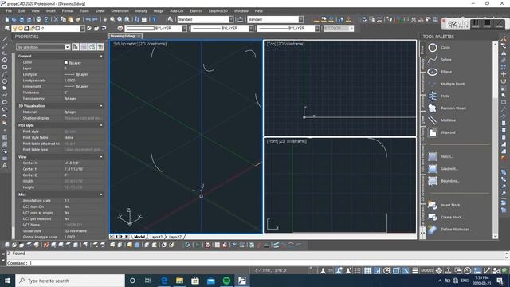Click the Match Properties brush icon
The width and height of the screenshot is (510, 287).
coord(78,19)
